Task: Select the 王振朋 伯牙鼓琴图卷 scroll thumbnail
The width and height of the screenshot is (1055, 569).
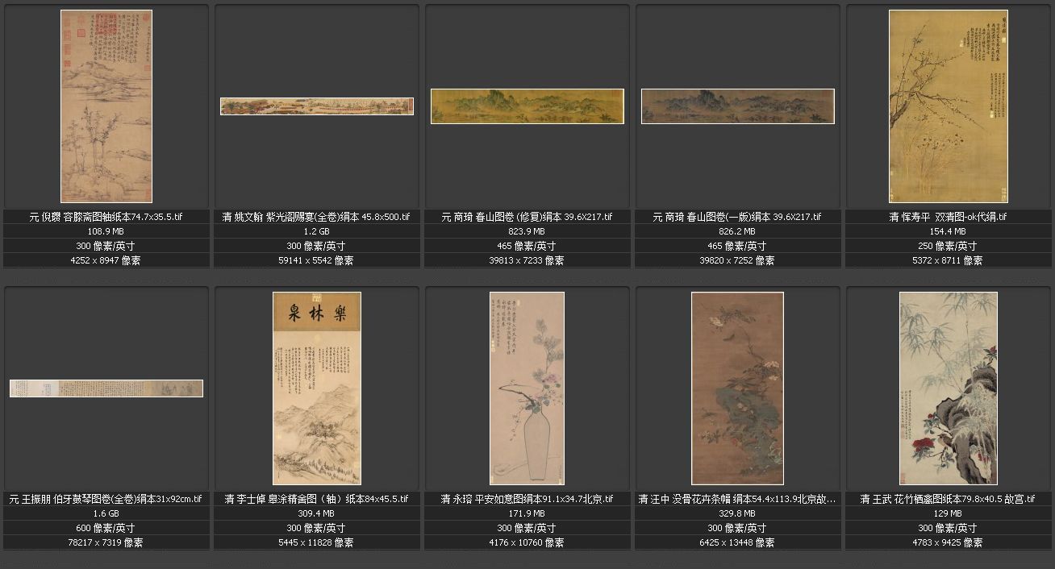Action: pyautogui.click(x=106, y=388)
